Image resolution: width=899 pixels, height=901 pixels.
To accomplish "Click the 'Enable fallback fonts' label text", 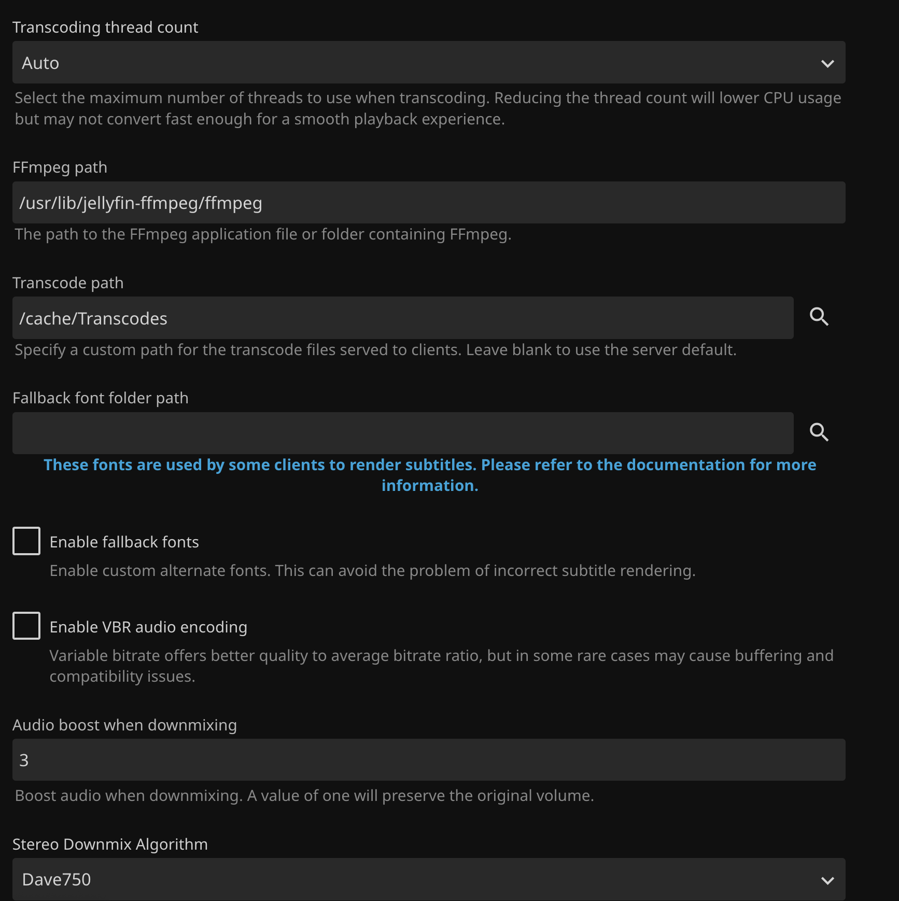I will (124, 542).
